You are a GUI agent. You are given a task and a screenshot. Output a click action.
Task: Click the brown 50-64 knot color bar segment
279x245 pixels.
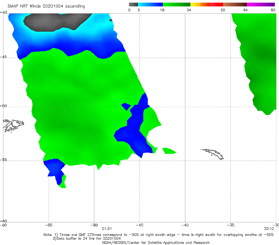click(x=235, y=5)
